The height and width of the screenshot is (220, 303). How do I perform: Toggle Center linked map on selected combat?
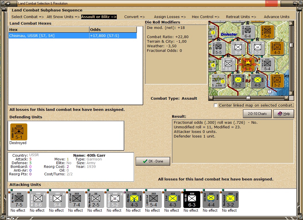coord(216,105)
